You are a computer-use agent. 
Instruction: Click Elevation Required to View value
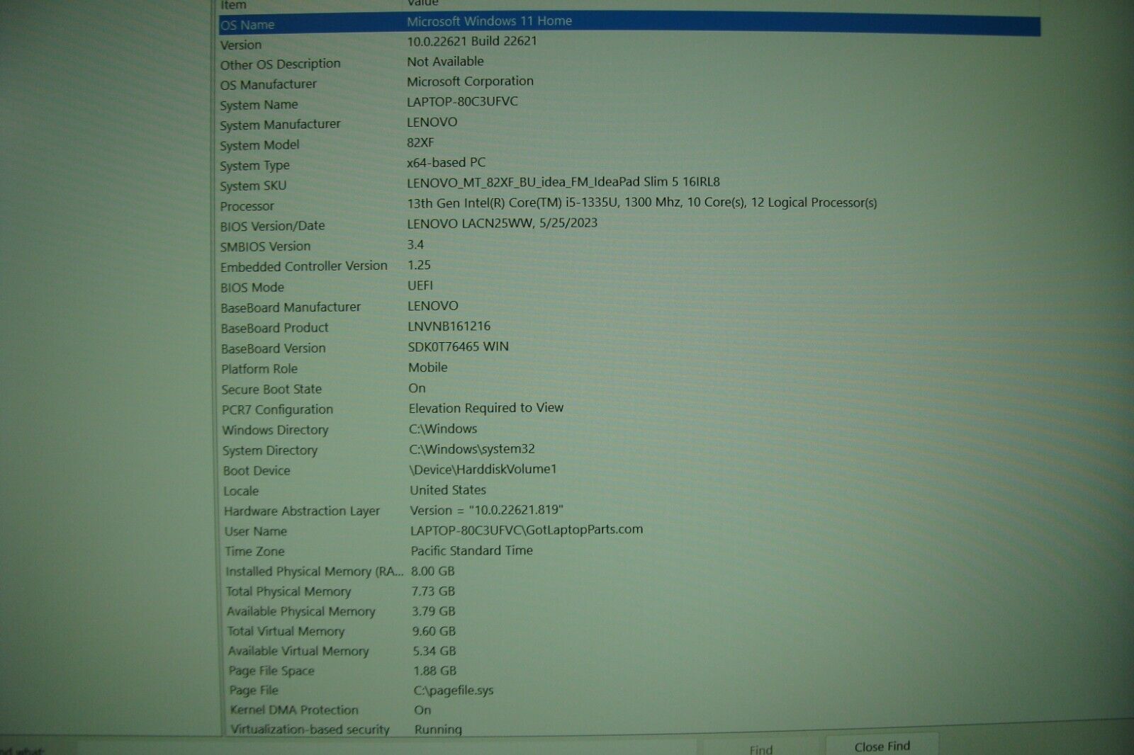click(486, 408)
